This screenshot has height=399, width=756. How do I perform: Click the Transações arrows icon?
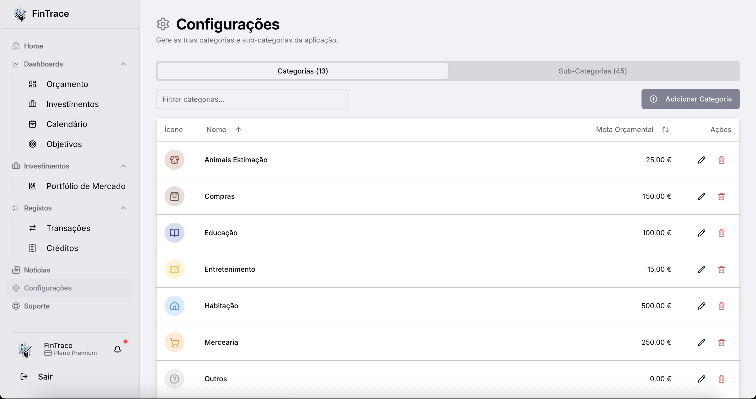[x=32, y=228]
